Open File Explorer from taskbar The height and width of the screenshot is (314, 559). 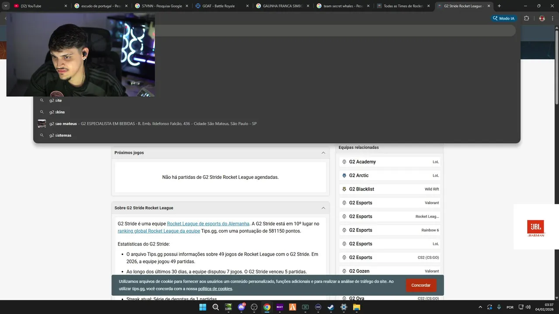click(357, 307)
